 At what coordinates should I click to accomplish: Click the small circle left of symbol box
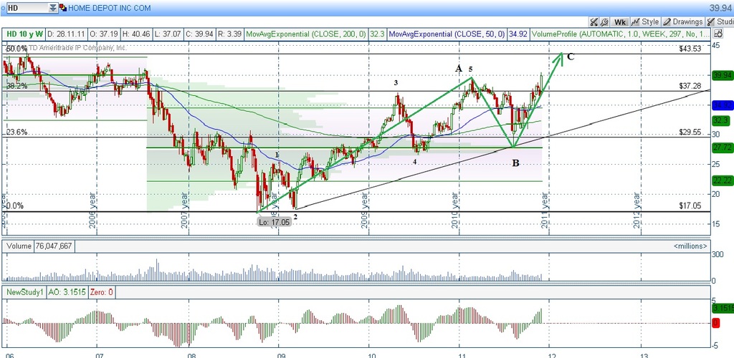pyautogui.click(x=3, y=8)
